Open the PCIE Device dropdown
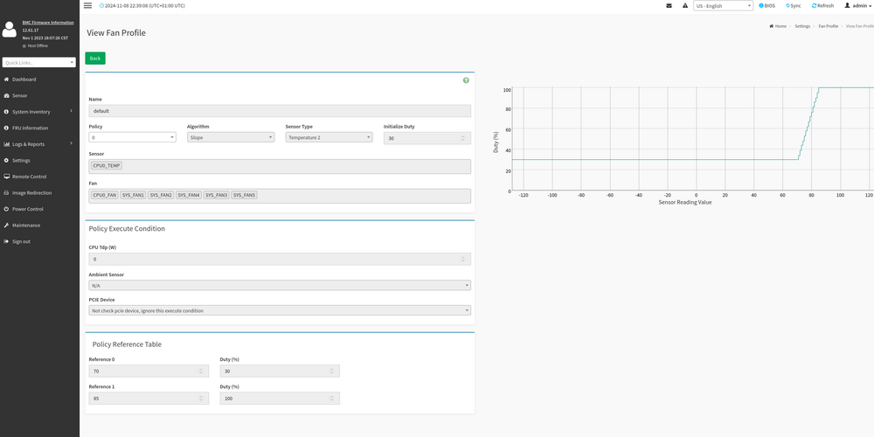Viewport: 874px width, 437px height. pos(280,310)
